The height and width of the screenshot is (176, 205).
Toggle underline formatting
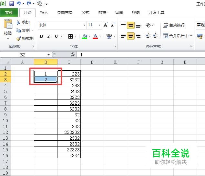coord(56,36)
